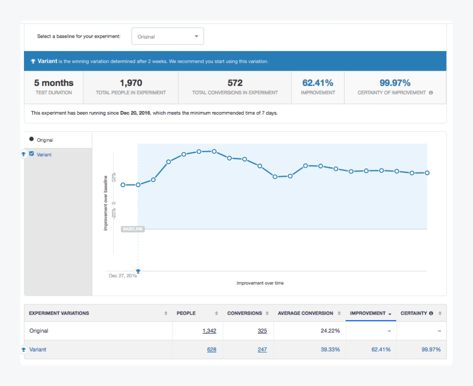Select Original in the variations sidebar
Viewport: 473px width, 386px height.
45,140
